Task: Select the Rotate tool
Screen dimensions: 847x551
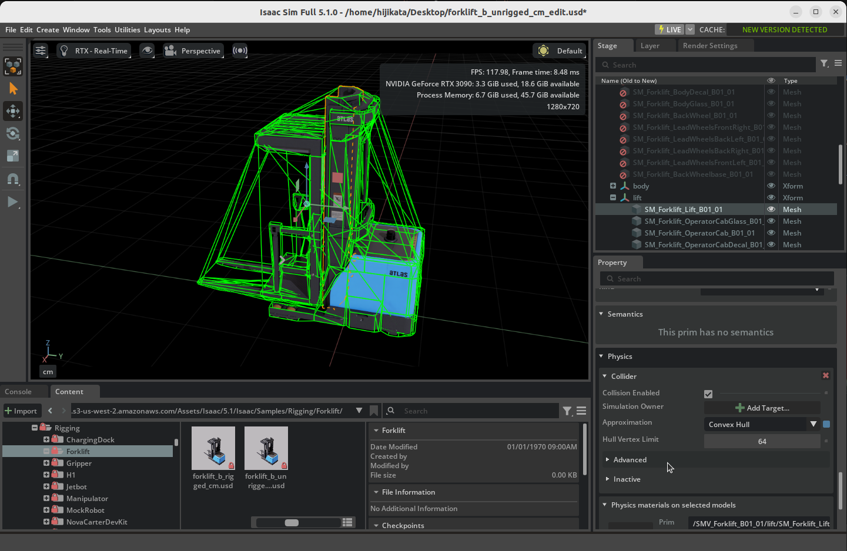Action: point(12,133)
